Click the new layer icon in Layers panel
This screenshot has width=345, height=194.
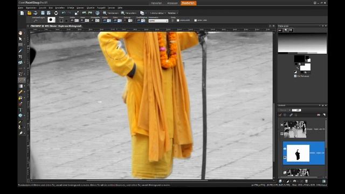(x=280, y=181)
